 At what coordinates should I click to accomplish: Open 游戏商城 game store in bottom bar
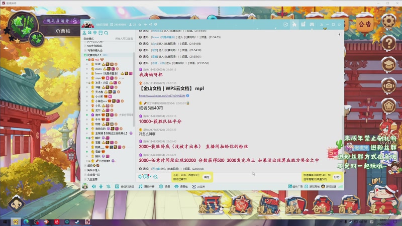tap(312, 186)
